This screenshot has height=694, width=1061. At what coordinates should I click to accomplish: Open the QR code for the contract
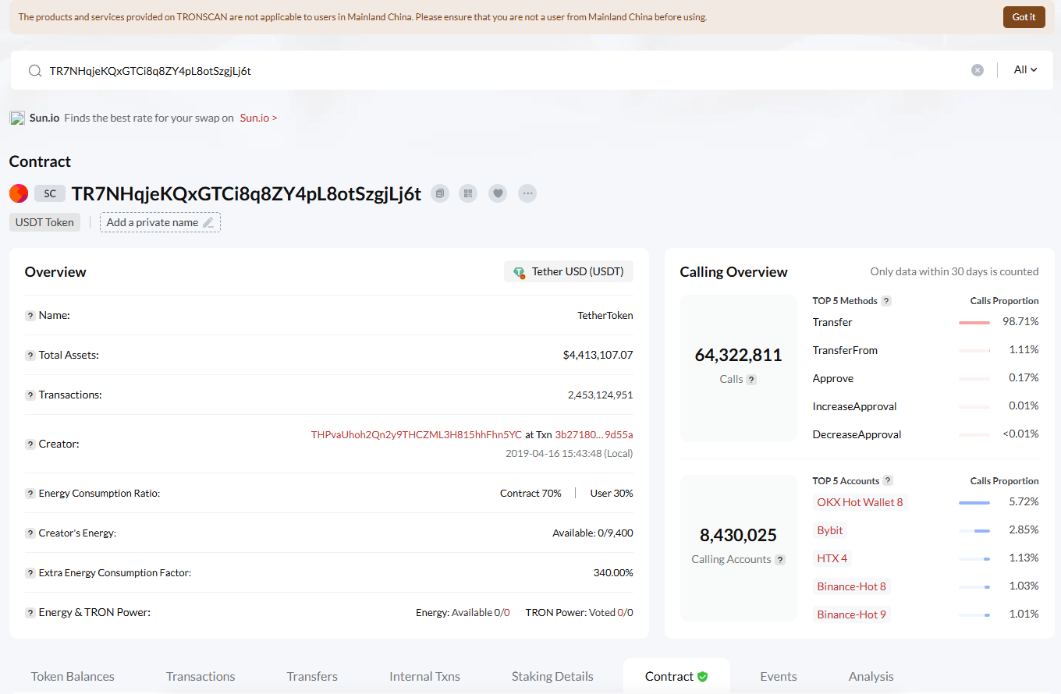click(468, 193)
